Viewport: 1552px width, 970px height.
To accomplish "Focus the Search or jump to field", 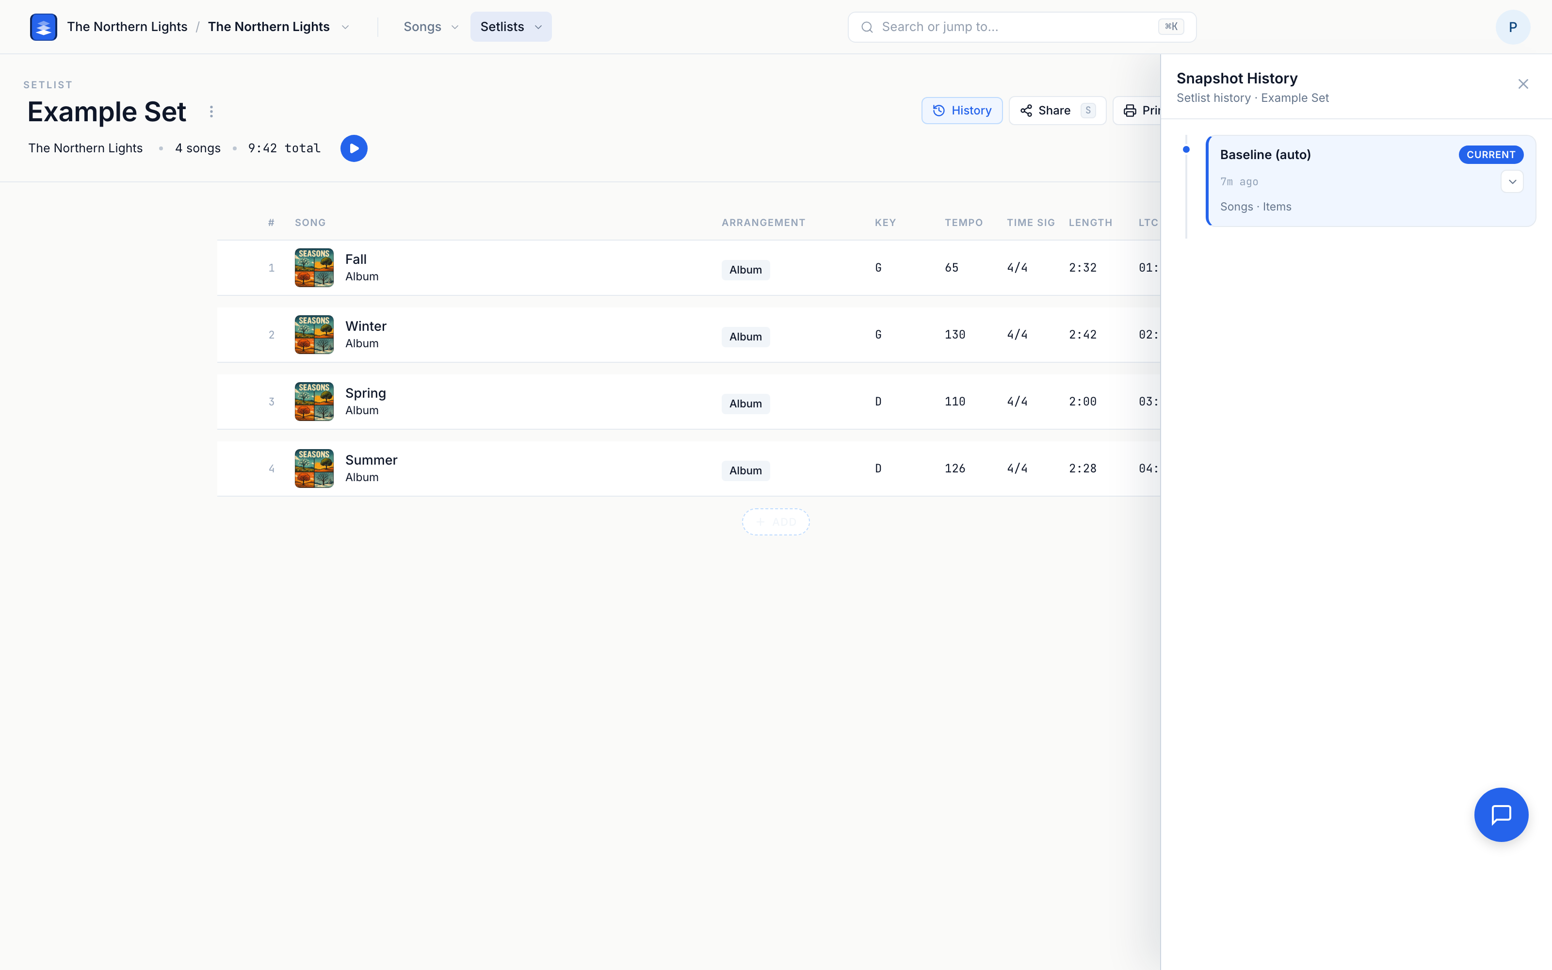I will click(x=1021, y=27).
